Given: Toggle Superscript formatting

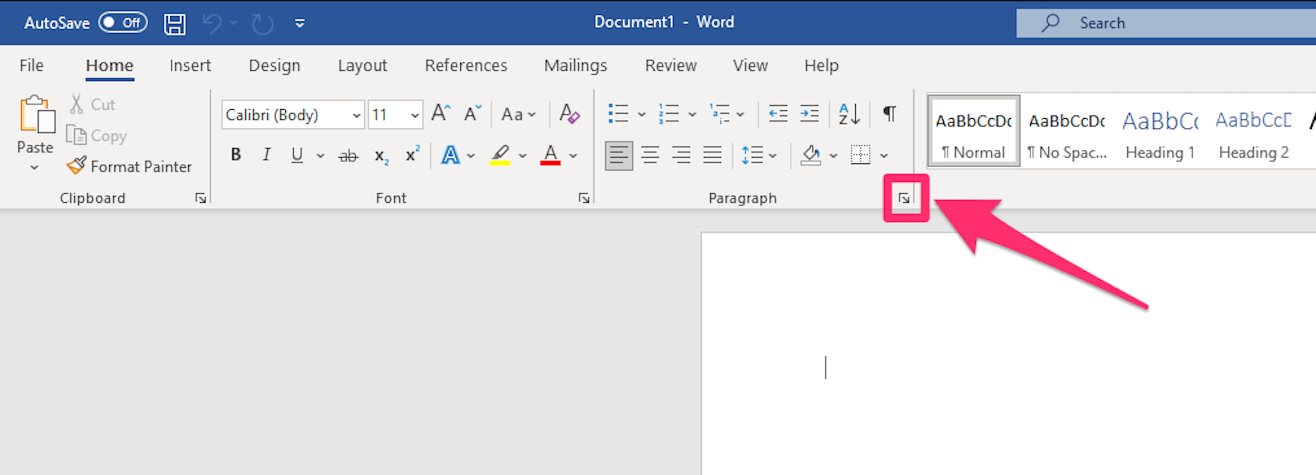Looking at the screenshot, I should click(x=412, y=154).
